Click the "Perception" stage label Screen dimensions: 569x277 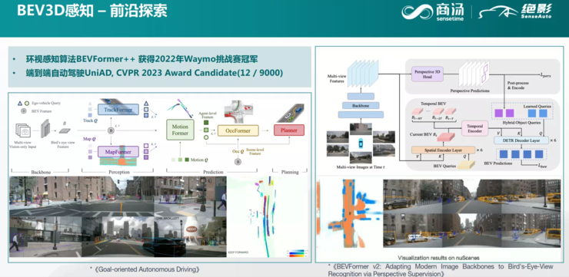[119, 173]
